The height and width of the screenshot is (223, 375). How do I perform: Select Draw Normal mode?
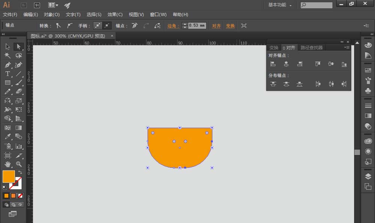pyautogui.click(x=6, y=204)
